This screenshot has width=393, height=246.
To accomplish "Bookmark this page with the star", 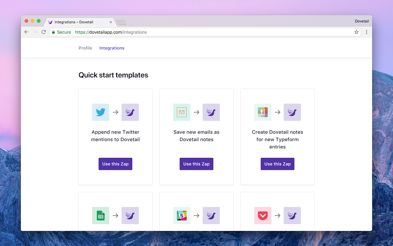I will (356, 32).
